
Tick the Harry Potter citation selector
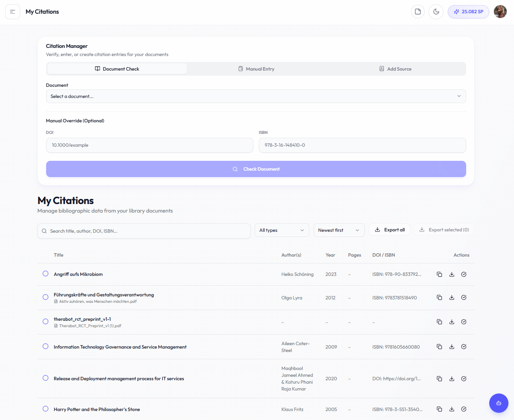click(46, 409)
